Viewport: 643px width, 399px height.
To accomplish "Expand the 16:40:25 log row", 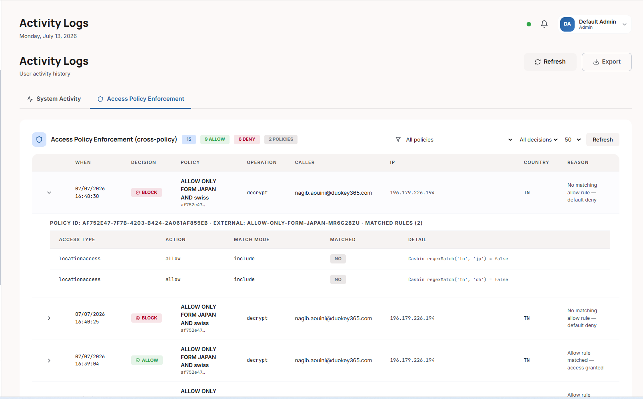I will click(x=49, y=318).
